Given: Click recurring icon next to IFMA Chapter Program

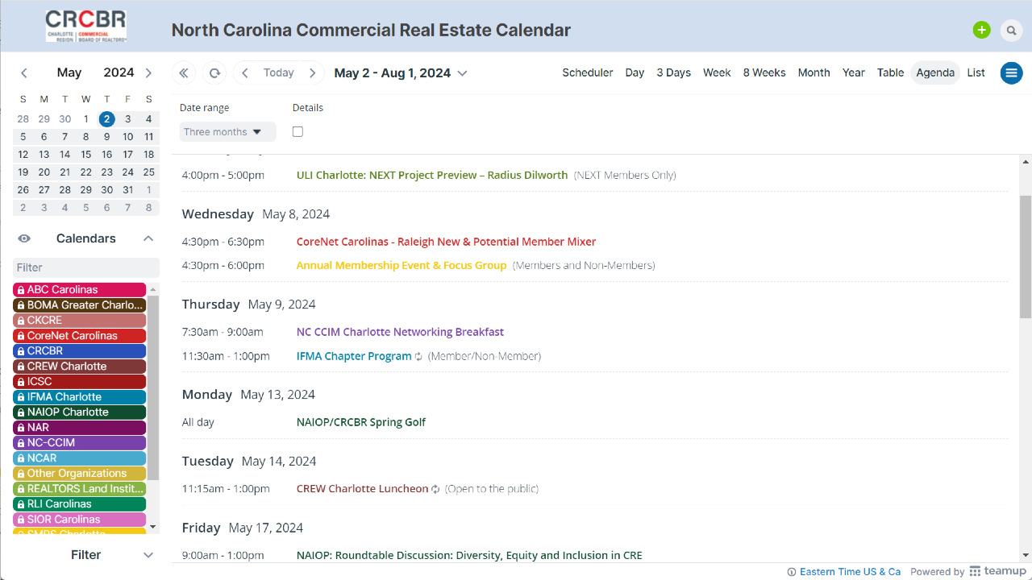Looking at the screenshot, I should [419, 356].
